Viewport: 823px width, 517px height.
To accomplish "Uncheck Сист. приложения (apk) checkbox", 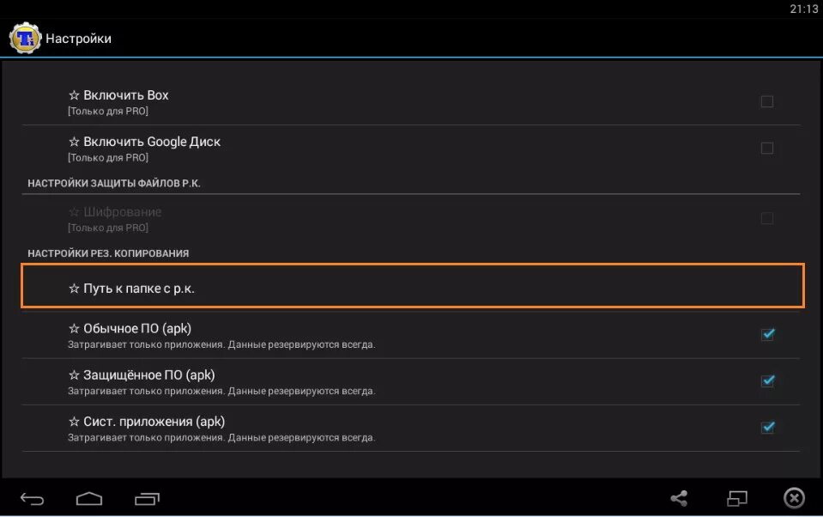I will pos(767,427).
